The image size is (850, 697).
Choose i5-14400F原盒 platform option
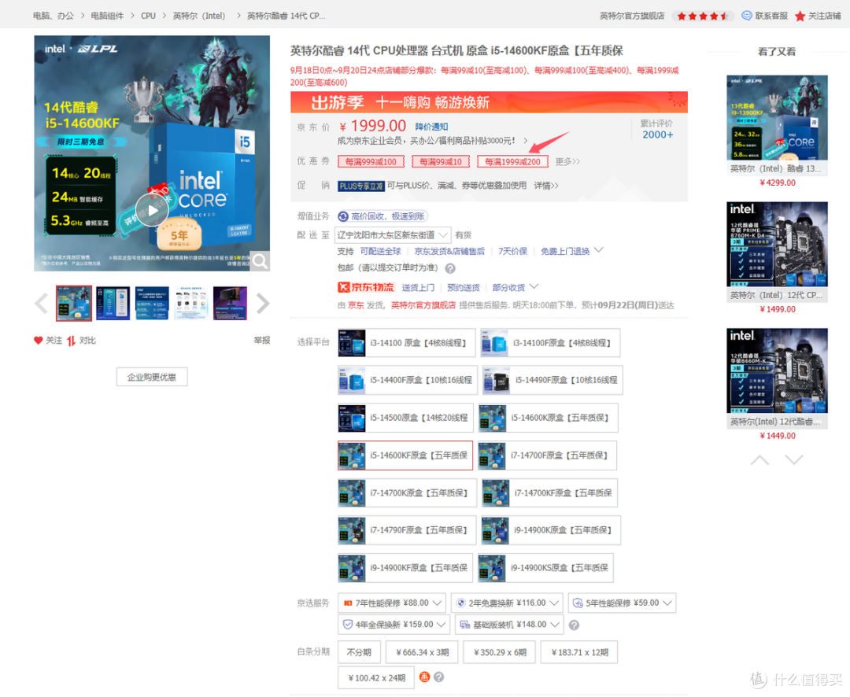pyautogui.click(x=408, y=380)
